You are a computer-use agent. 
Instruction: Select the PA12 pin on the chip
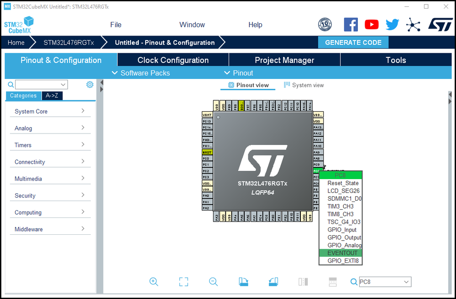(318, 134)
